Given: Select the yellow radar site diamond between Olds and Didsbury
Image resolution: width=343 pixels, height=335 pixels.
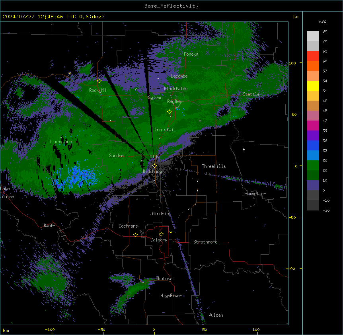Looking at the screenshot, I should pyautogui.click(x=154, y=166).
